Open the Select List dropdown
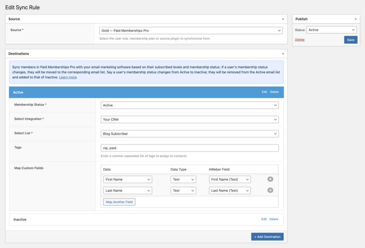 coord(190,134)
